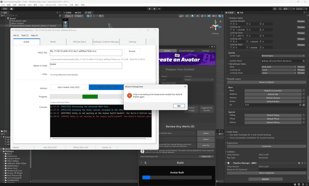309x186 pixels.
Task: Click the orientation gizmo lock icon
Action: coord(220,21)
